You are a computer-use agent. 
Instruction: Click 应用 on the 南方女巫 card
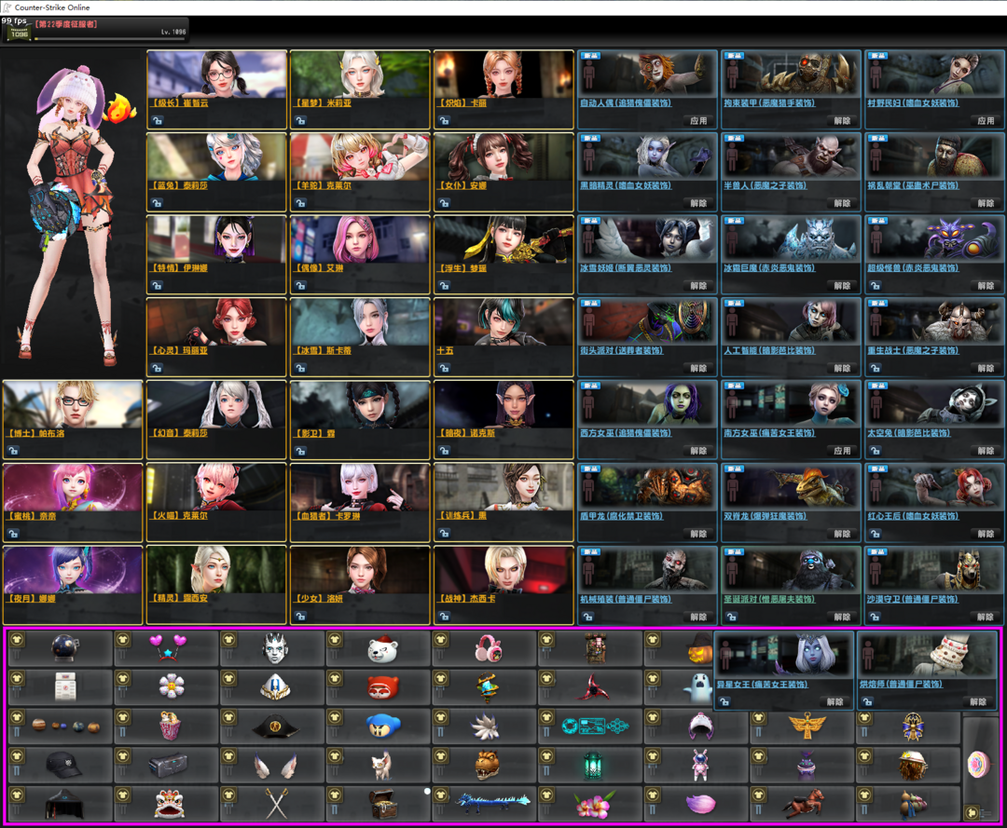click(x=842, y=451)
